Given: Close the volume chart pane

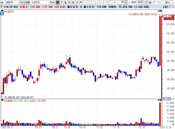Looking at the screenshot, I should [161, 100].
